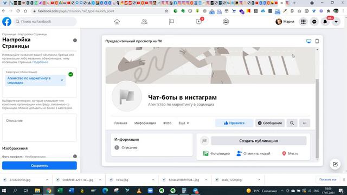
Task: Open the three-dots more options button
Action: (305, 123)
